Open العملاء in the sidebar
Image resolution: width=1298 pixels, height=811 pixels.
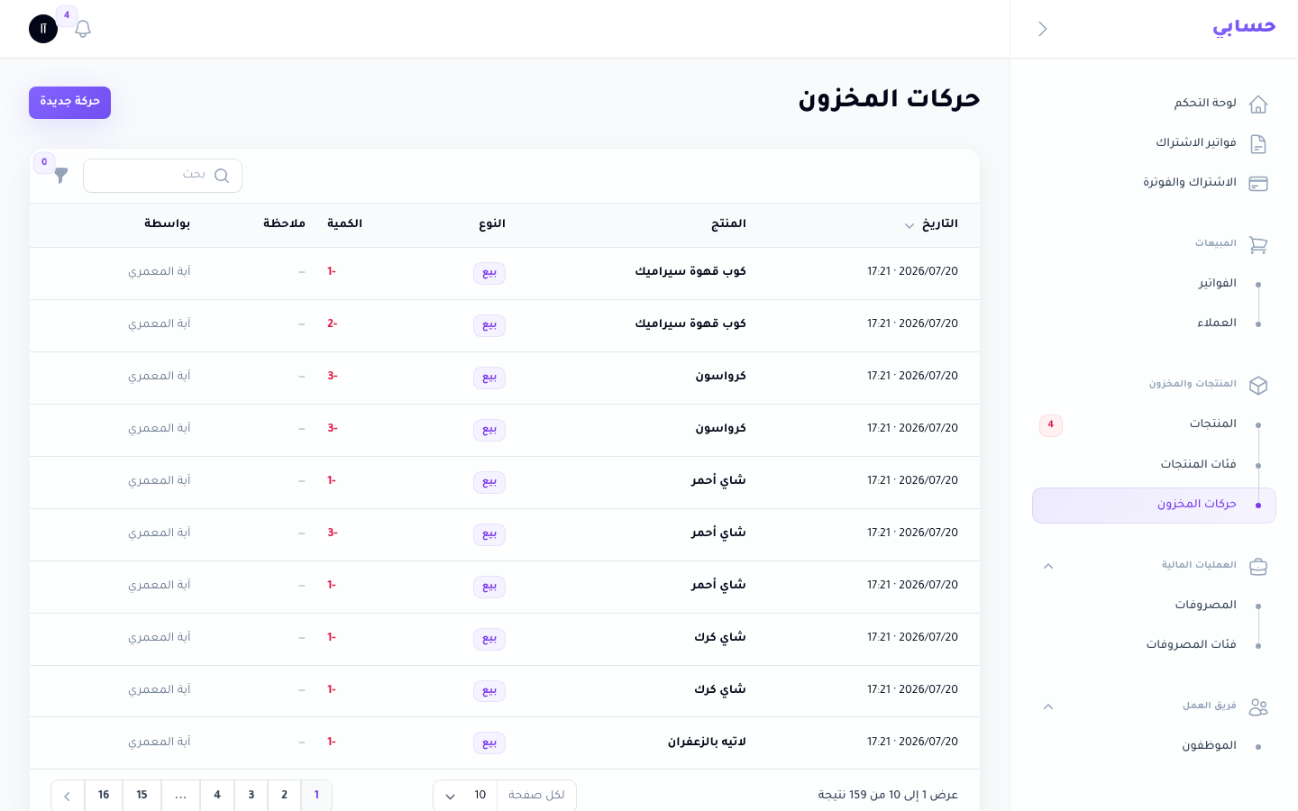point(1216,323)
